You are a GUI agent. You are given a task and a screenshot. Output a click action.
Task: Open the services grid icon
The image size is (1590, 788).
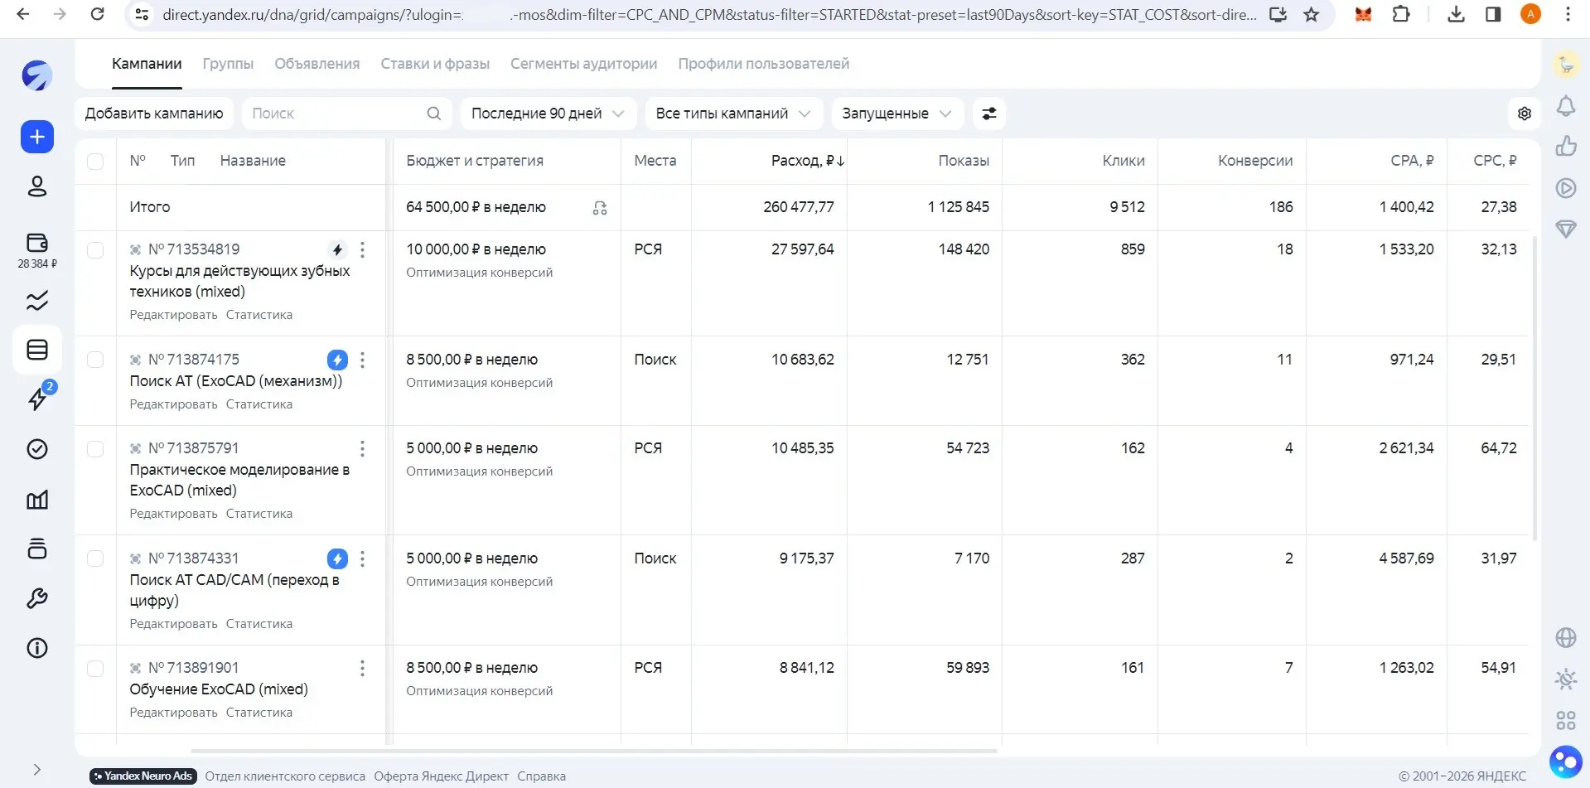click(x=1566, y=721)
